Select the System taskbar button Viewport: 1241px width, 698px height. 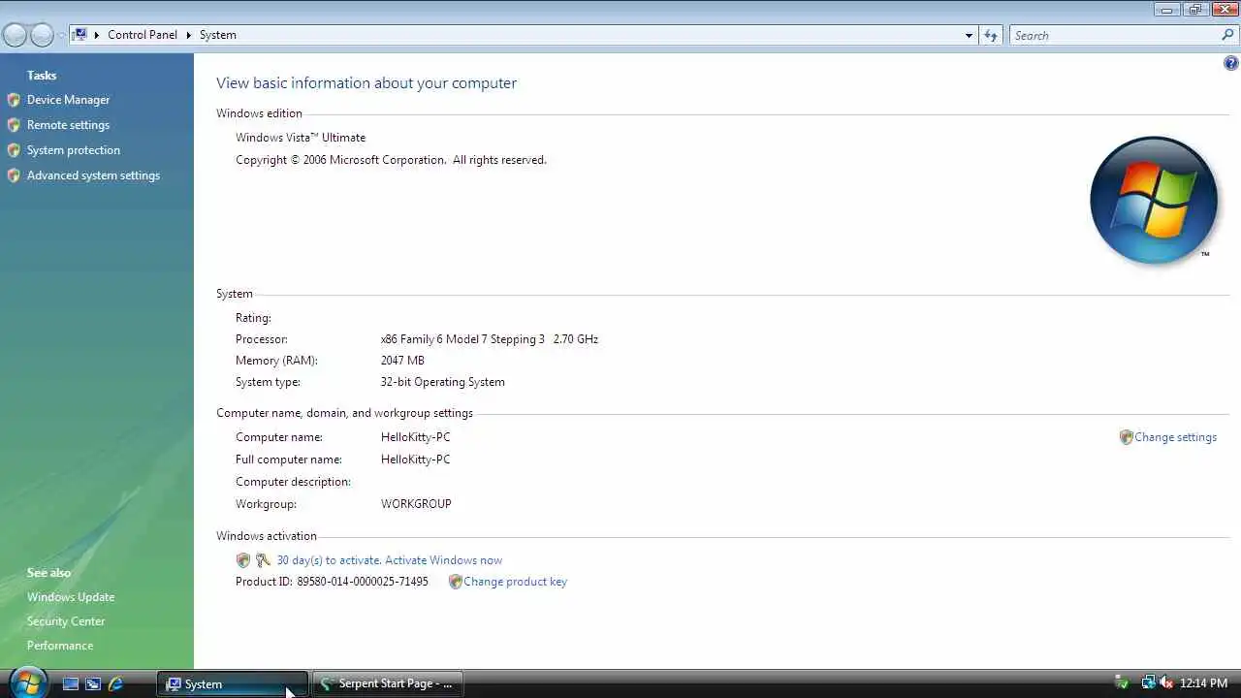[233, 684]
